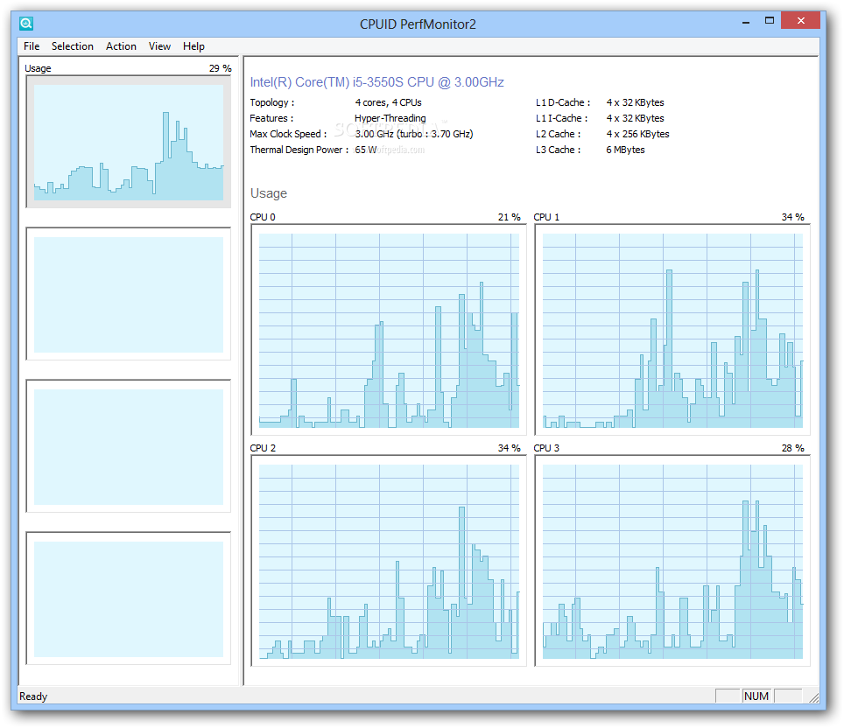Click the 'Max Clock Speed :' label
Image resolution: width=844 pixels, height=728 pixels.
click(288, 134)
